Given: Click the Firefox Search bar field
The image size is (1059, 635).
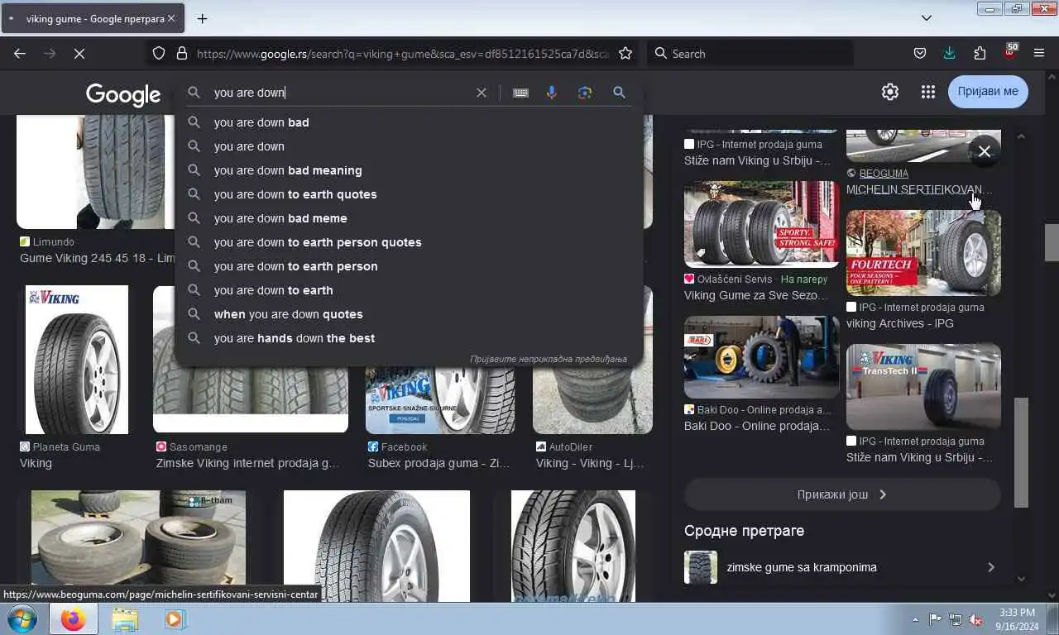Looking at the screenshot, I should 750,54.
